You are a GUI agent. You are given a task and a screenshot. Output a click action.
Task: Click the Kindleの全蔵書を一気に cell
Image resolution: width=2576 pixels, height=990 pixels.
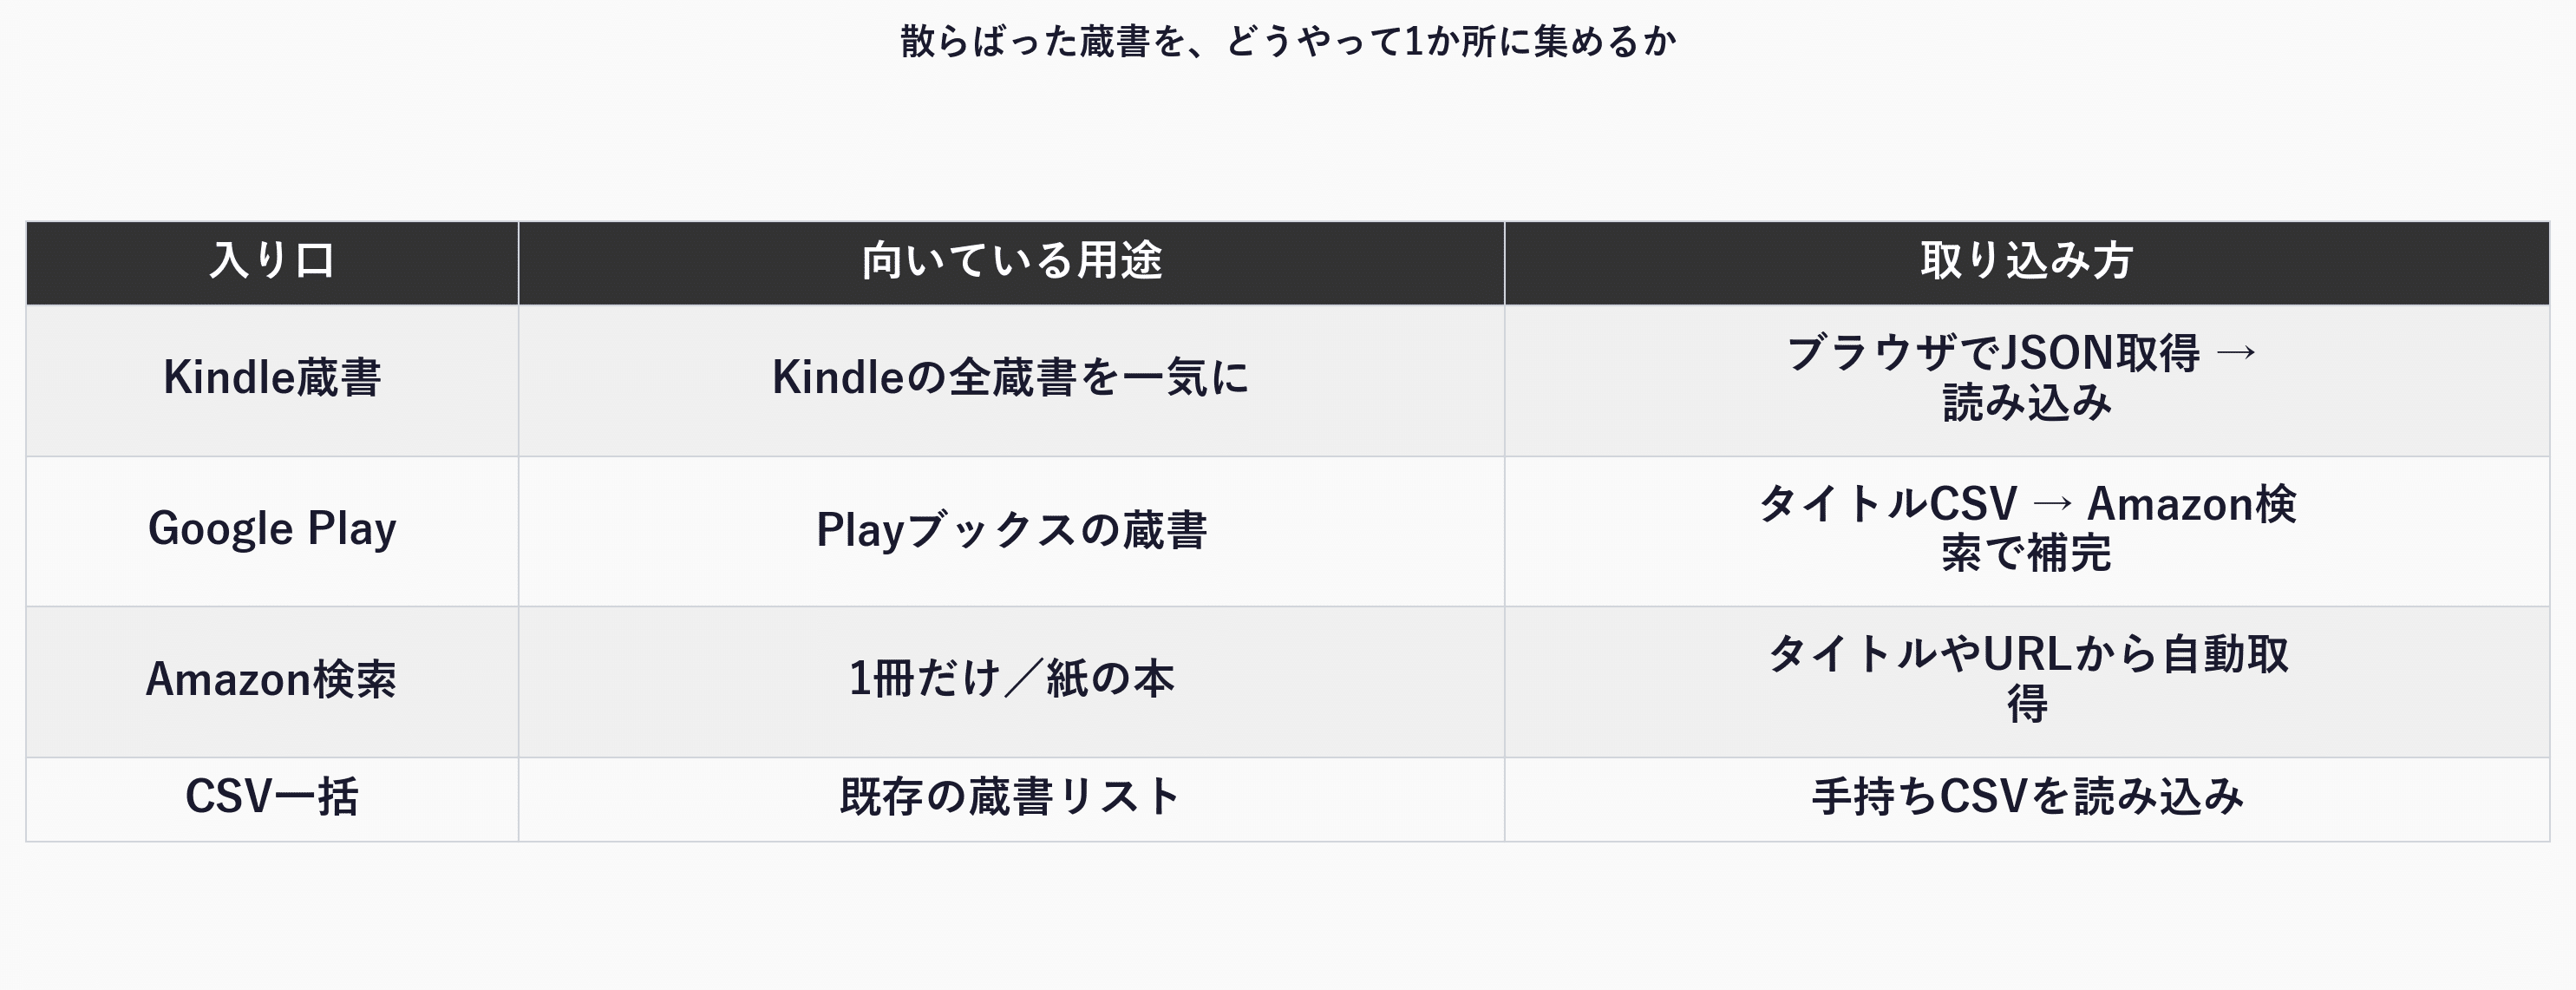click(x=1011, y=380)
